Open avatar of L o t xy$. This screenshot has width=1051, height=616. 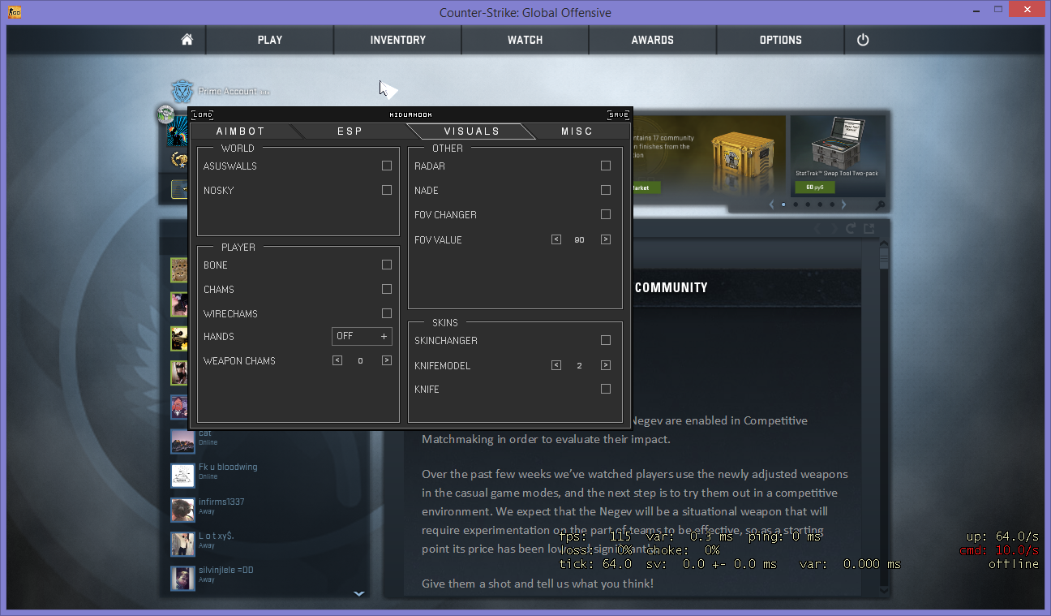tap(182, 544)
